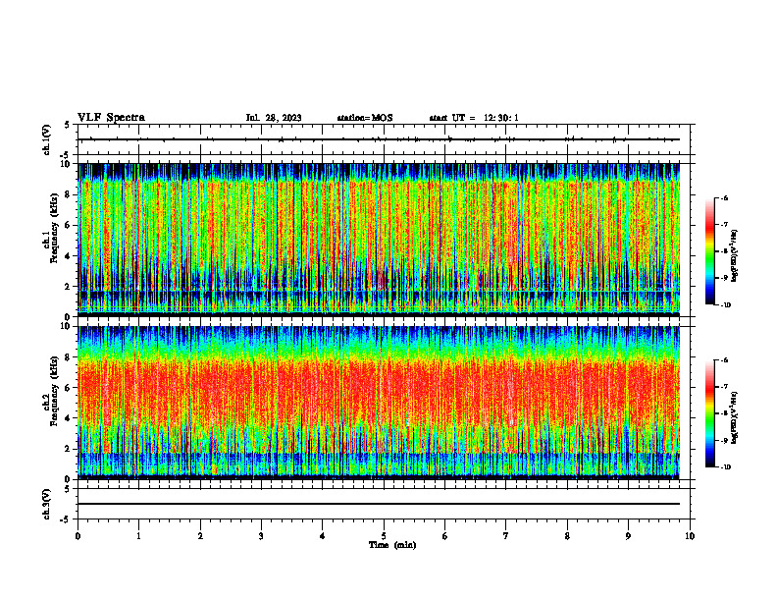Viewport: 777px width, 601px height.
Task: Click the '6' tick on the time axis
Action: tap(445, 536)
